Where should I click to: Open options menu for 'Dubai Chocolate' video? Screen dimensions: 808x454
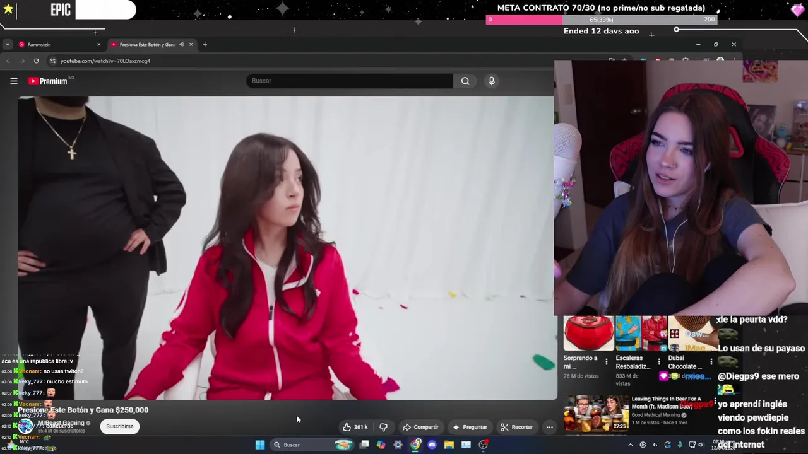click(x=711, y=362)
